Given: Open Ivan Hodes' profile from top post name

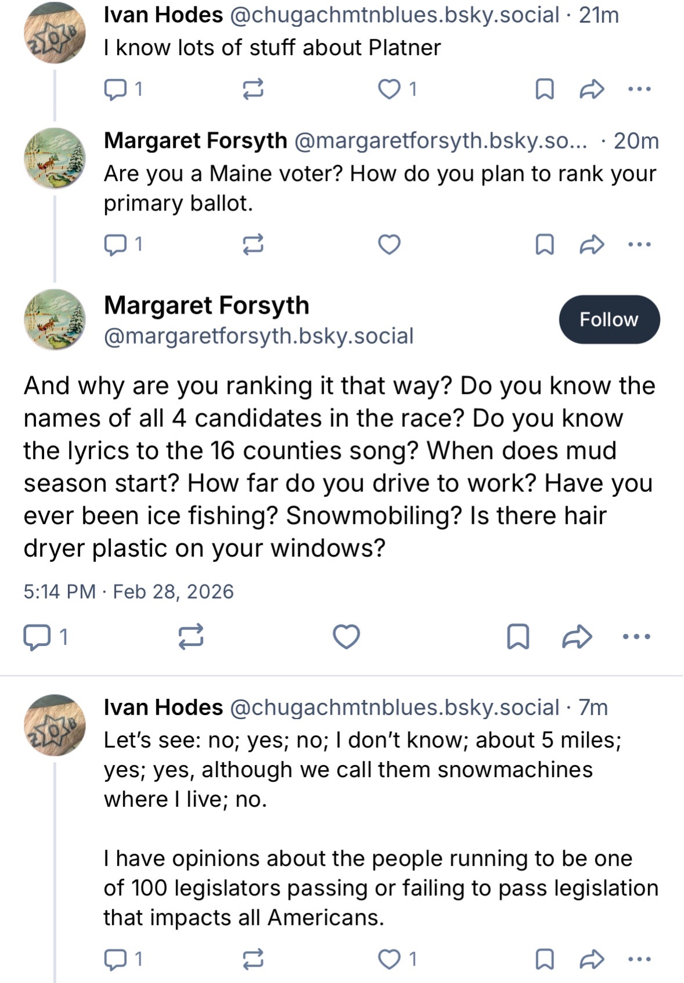Looking at the screenshot, I should point(163,15).
